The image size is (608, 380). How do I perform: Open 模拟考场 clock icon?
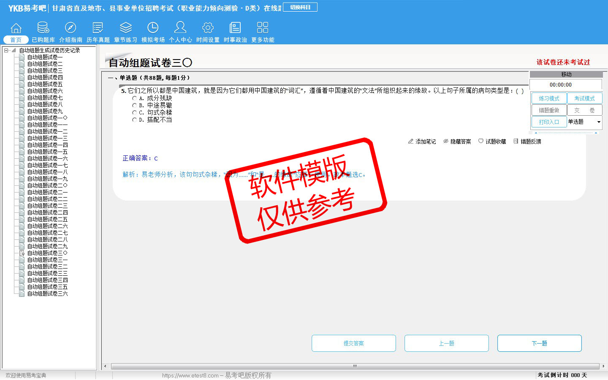[153, 28]
